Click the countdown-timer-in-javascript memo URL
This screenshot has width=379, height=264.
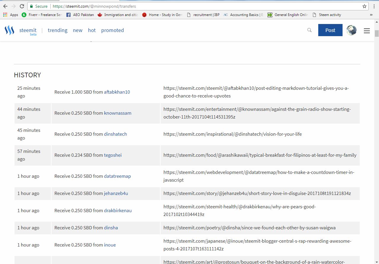pos(259,176)
